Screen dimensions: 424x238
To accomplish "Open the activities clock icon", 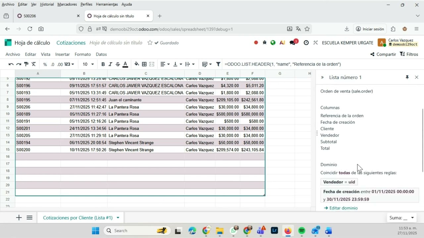I will 306,43.
